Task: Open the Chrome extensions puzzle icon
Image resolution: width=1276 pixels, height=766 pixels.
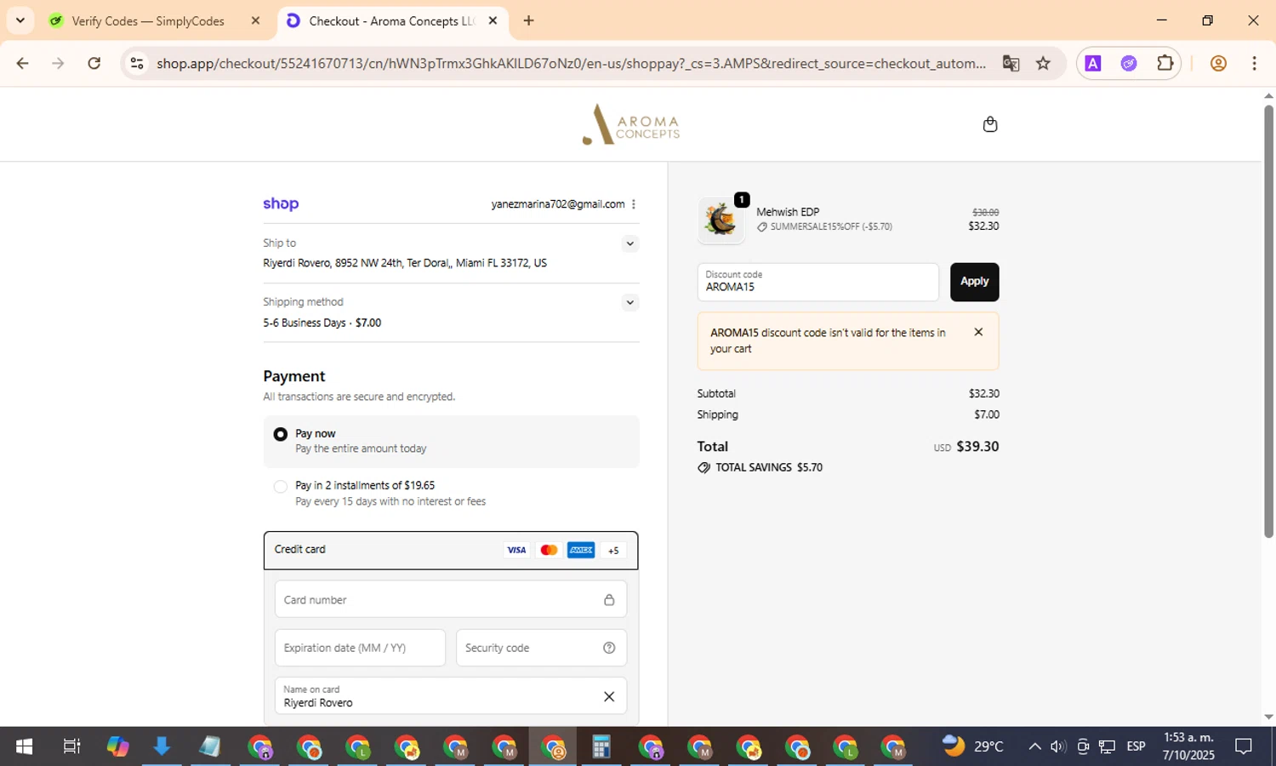Action: [1165, 63]
